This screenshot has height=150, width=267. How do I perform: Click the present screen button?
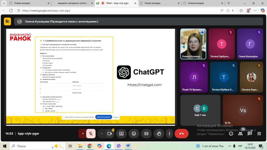tap(121, 134)
